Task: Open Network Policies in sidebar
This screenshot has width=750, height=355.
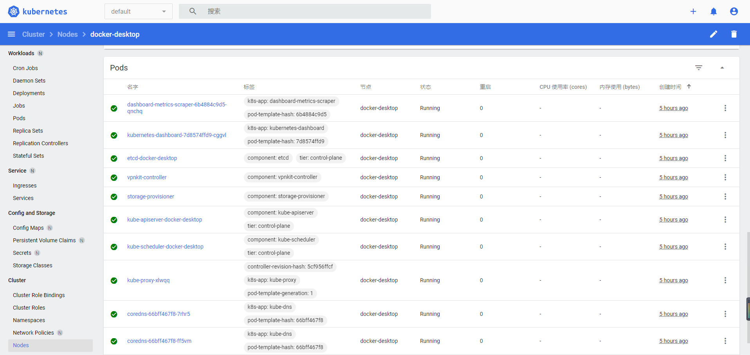Action: point(33,333)
